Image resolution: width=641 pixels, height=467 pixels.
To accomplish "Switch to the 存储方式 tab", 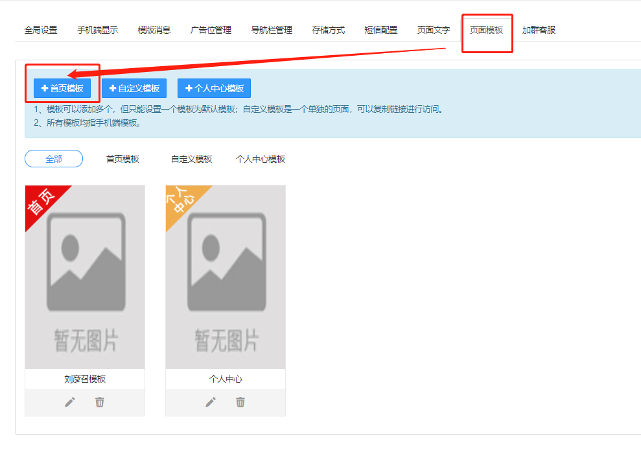I will pyautogui.click(x=328, y=30).
